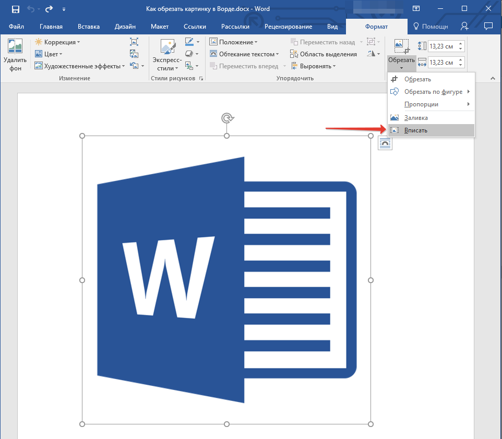Click the Ribbon display options icon
The height and width of the screenshot is (439, 502).
pos(416,9)
